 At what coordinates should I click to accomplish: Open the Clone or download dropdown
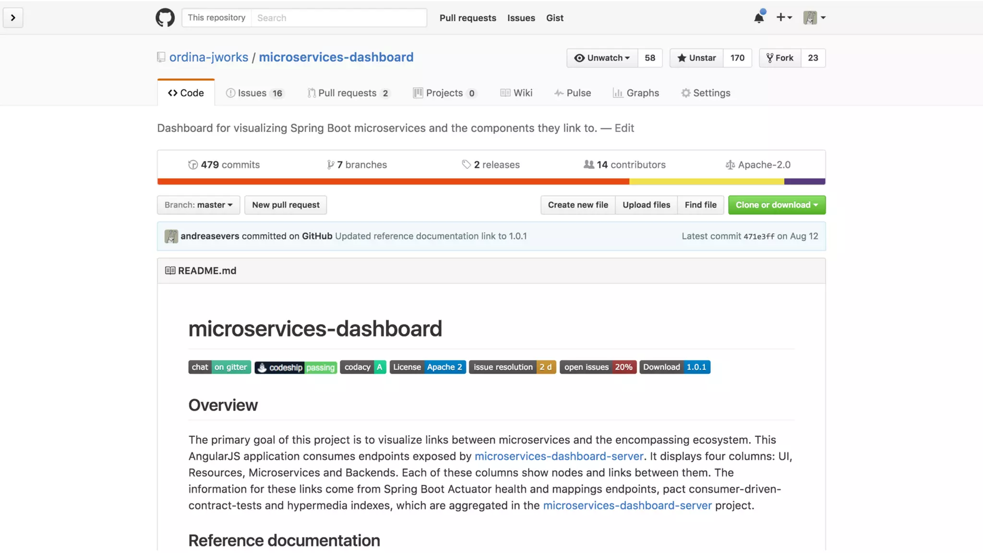point(776,205)
